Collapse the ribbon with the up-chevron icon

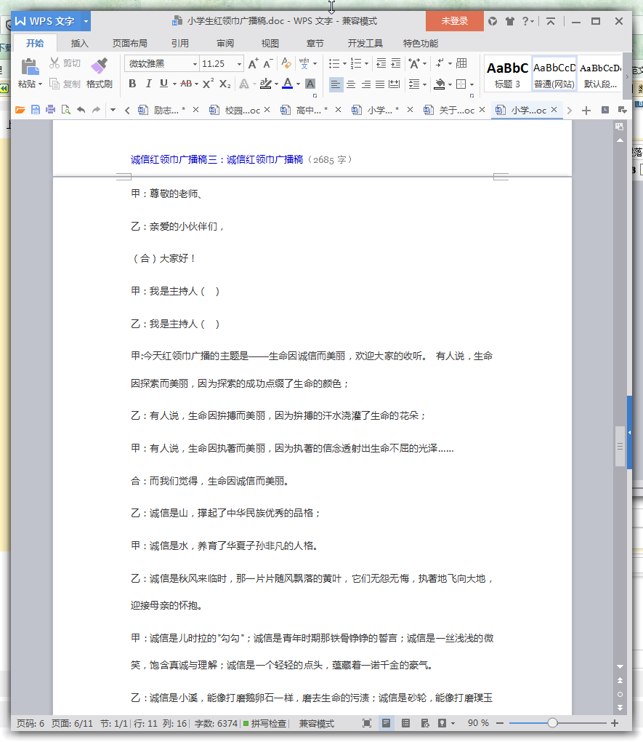[551, 21]
